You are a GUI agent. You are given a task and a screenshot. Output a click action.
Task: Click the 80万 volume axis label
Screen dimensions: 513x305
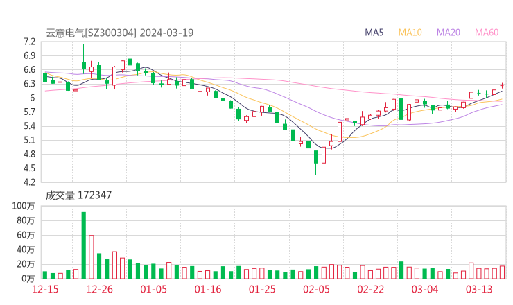click(x=26, y=220)
